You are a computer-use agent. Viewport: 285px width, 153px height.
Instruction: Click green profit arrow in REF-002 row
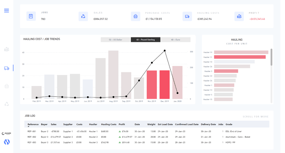120,137
